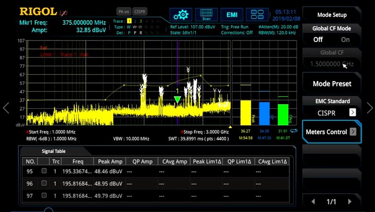
Task: Click the green marker 1 triangle
Action: [x=177, y=99]
